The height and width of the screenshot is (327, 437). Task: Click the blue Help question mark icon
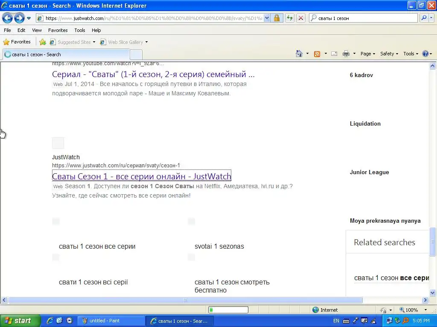(425, 54)
